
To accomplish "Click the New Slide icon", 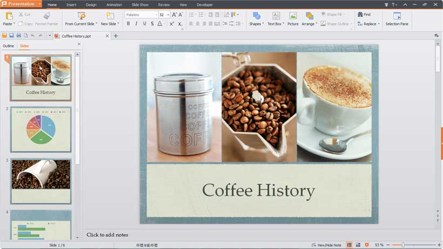I will coord(110,16).
